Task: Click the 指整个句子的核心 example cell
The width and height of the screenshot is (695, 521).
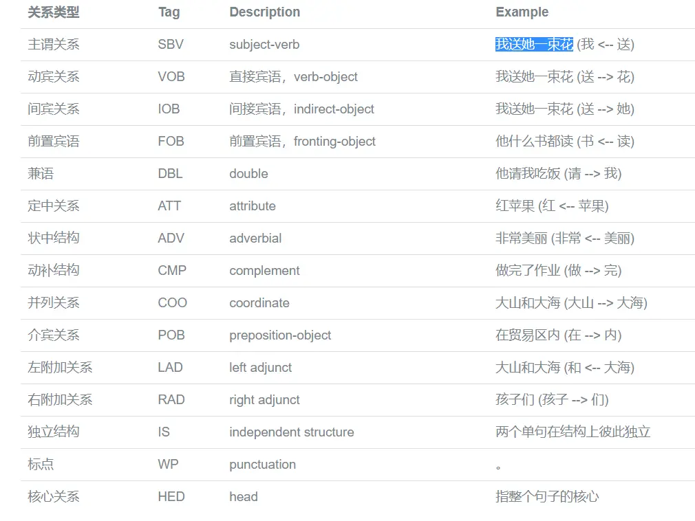Action: [x=547, y=497]
